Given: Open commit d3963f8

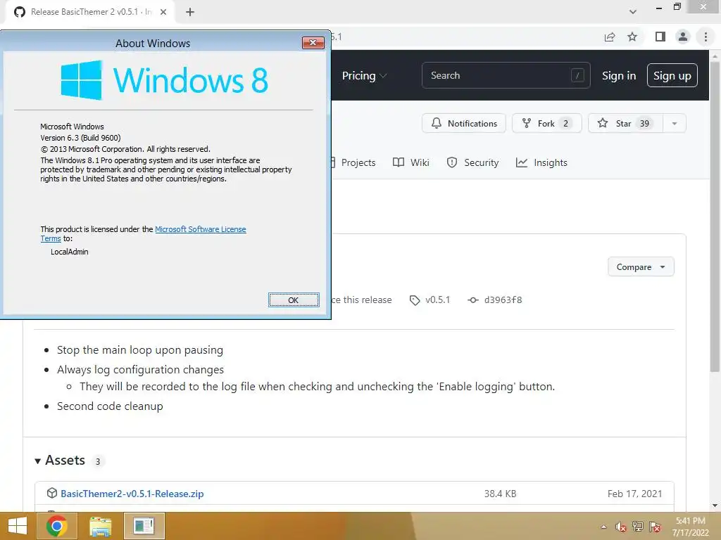Looking at the screenshot, I should click(x=495, y=300).
